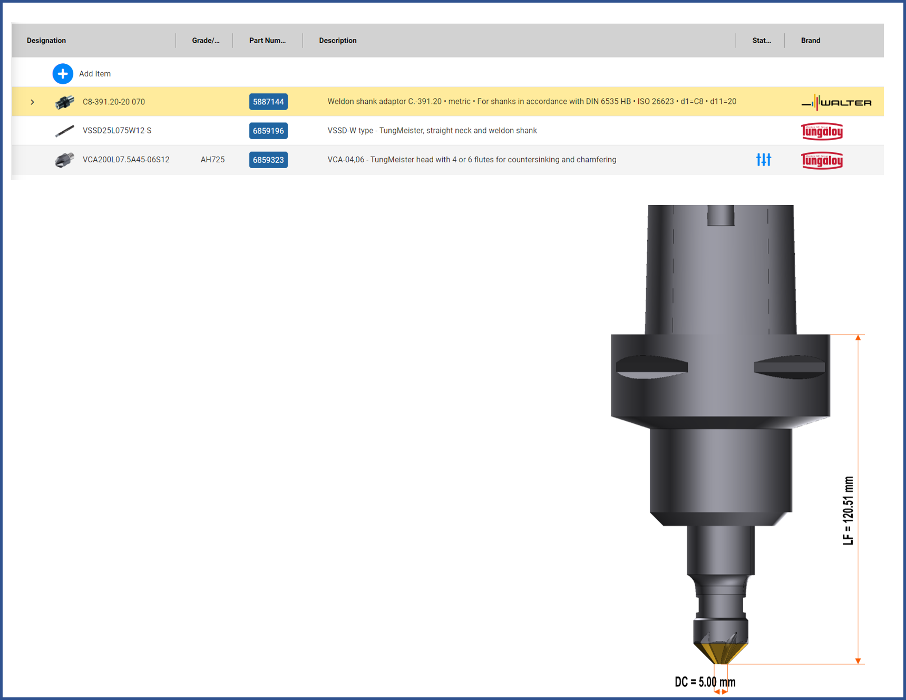Select the VSSD25L075W12-S designation text
This screenshot has width=906, height=700.
click(x=117, y=131)
